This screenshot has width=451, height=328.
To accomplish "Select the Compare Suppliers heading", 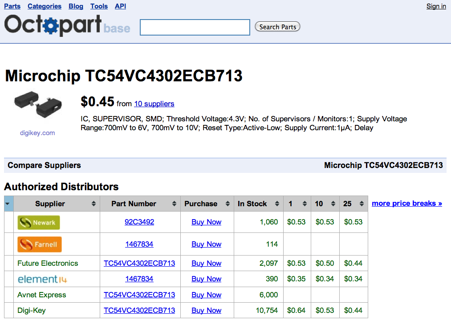I will pyautogui.click(x=44, y=165).
